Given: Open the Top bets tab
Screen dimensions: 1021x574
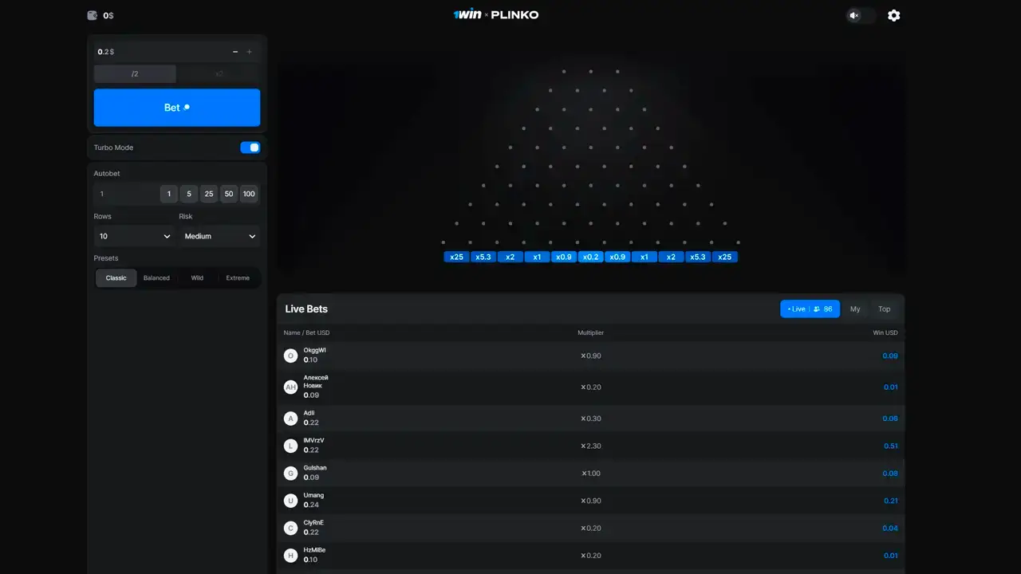Looking at the screenshot, I should (x=884, y=309).
